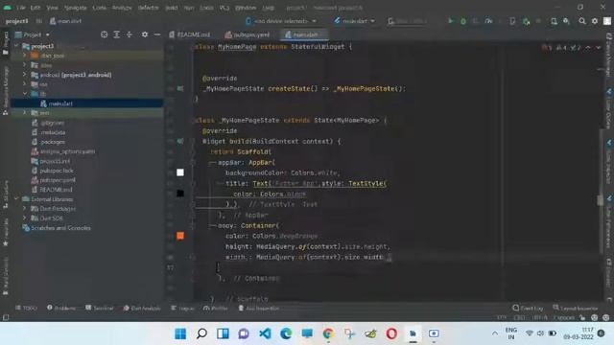Image resolution: width=614 pixels, height=345 pixels.
Task: Open the Project view dropdown
Action: (33, 34)
